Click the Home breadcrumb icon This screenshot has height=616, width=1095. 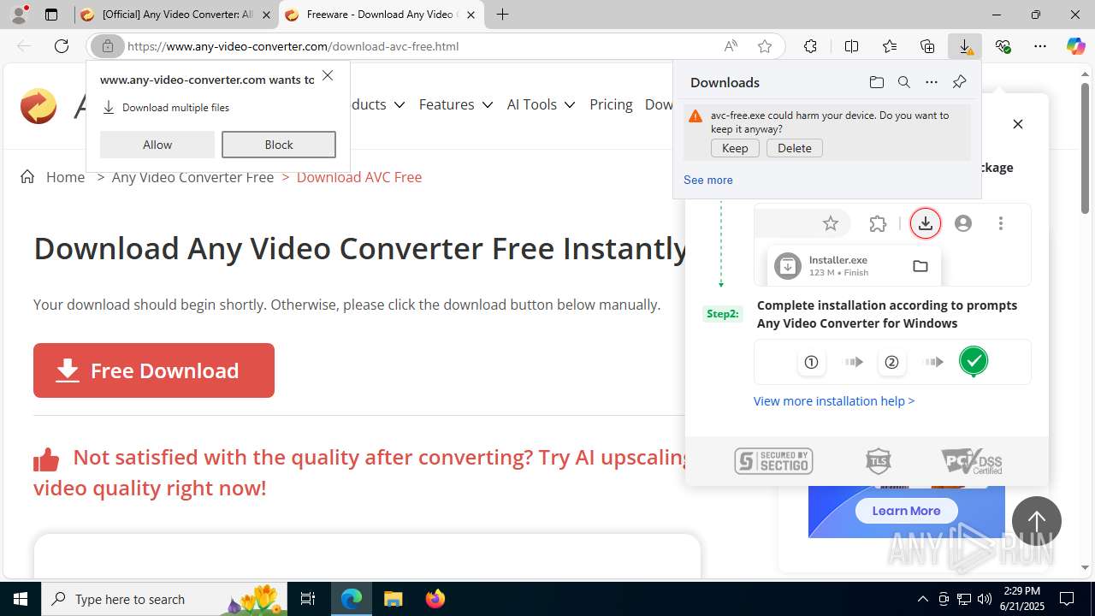27,176
